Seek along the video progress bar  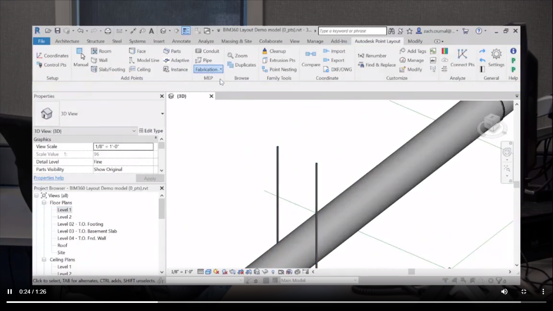click(276, 302)
